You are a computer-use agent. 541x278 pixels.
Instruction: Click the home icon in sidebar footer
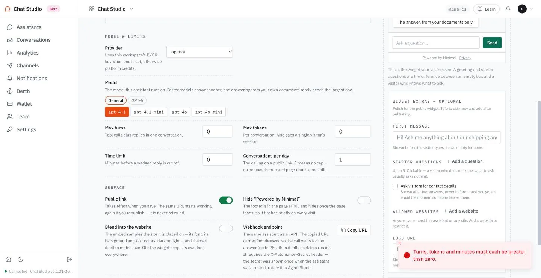8,260
